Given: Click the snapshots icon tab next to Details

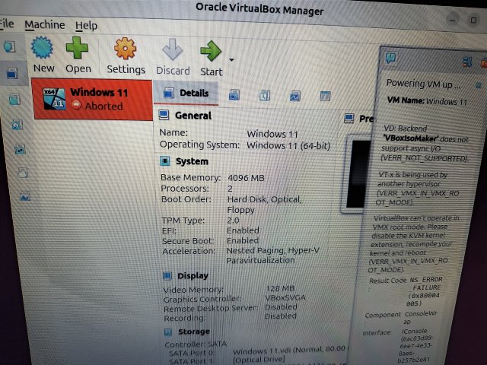Looking at the screenshot, I should pos(234,95).
